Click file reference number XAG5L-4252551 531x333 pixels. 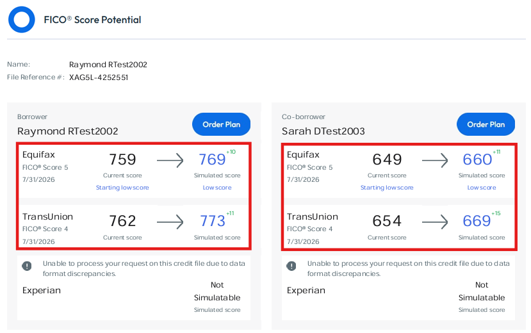point(99,77)
